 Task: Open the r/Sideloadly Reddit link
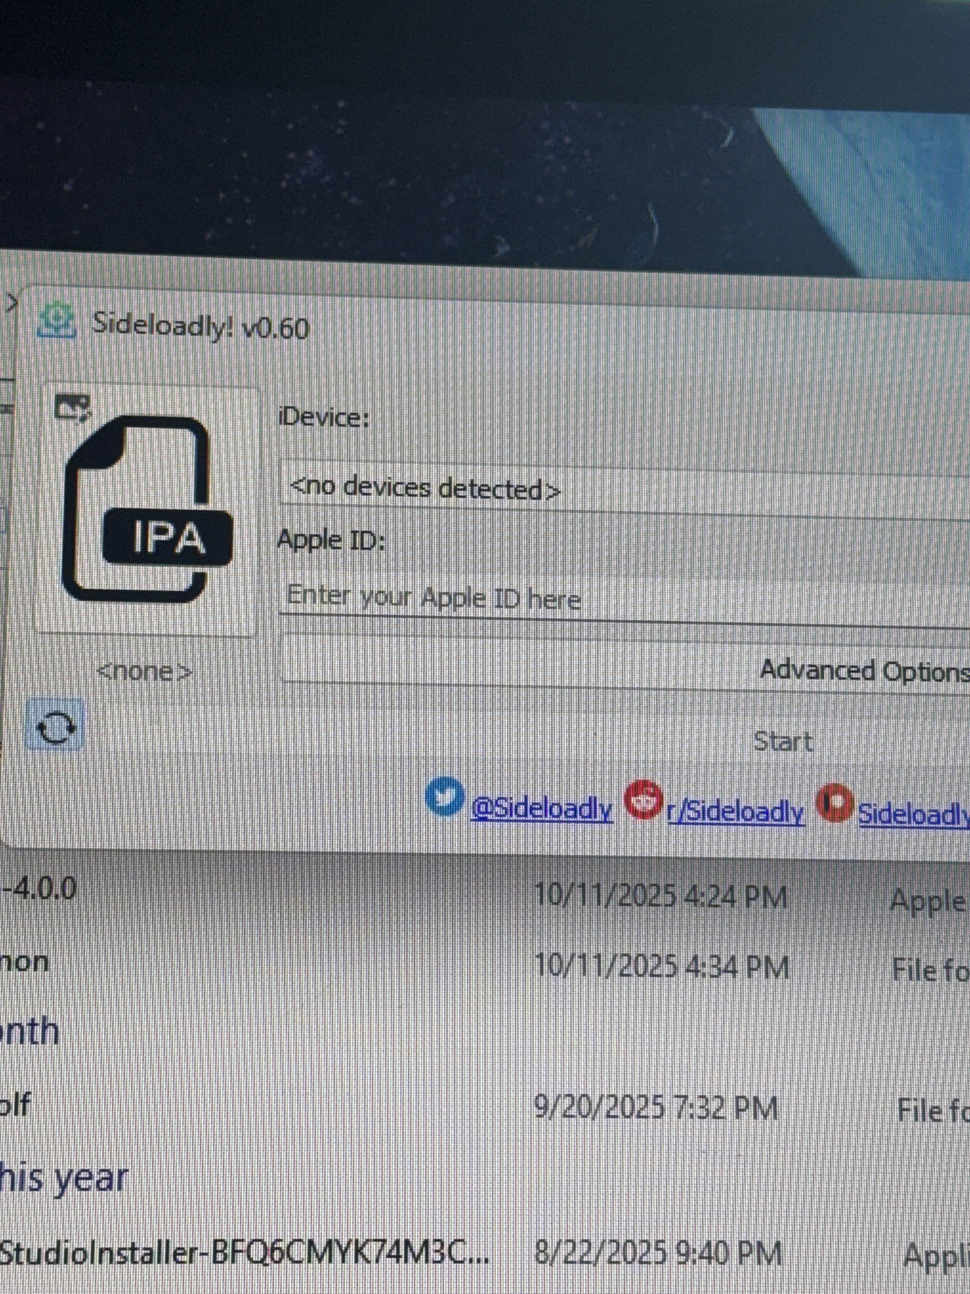(x=736, y=813)
